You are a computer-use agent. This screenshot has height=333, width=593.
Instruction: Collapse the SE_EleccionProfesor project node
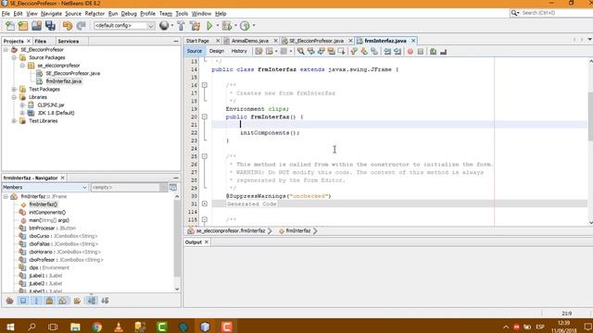coord(6,49)
